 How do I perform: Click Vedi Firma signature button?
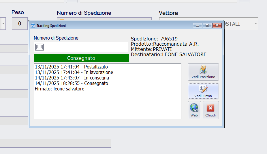[203, 91]
